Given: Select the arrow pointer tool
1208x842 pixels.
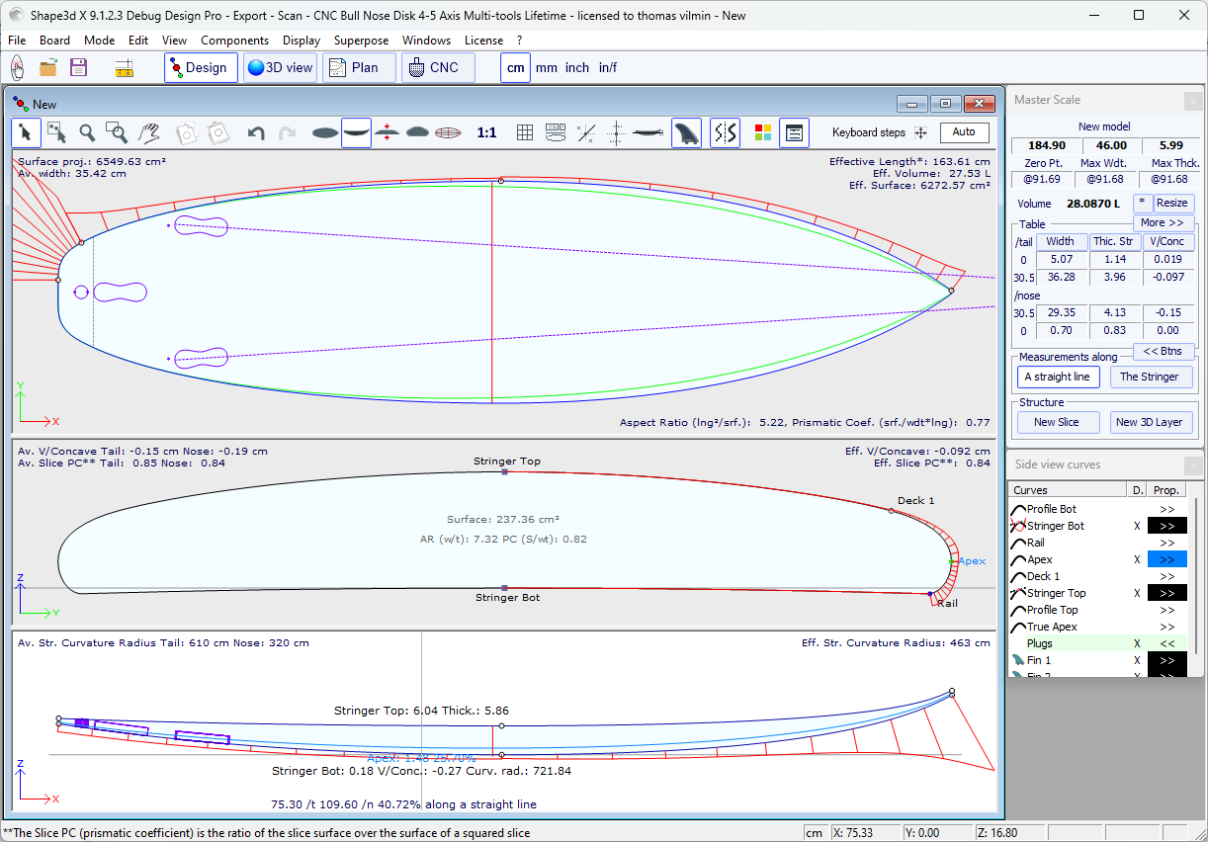Looking at the screenshot, I should tap(26, 132).
